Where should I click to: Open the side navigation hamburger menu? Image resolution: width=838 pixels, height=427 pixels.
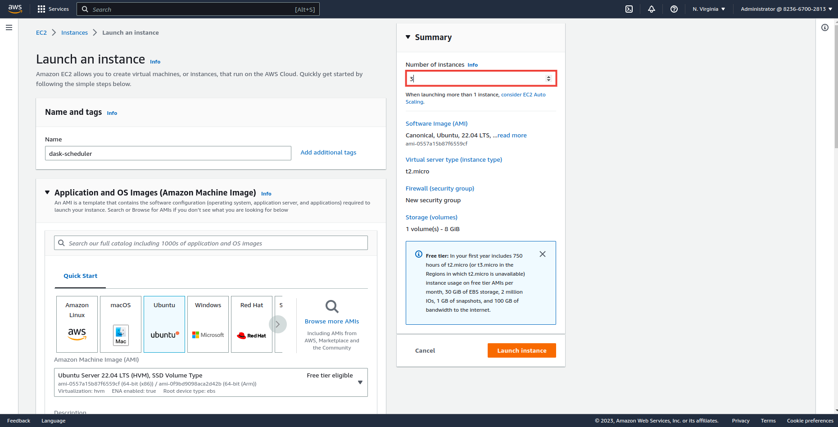(9, 27)
